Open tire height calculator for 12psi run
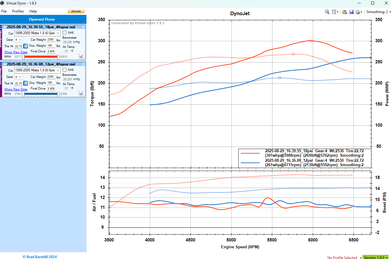391x259 pixels. (x=26, y=83)
